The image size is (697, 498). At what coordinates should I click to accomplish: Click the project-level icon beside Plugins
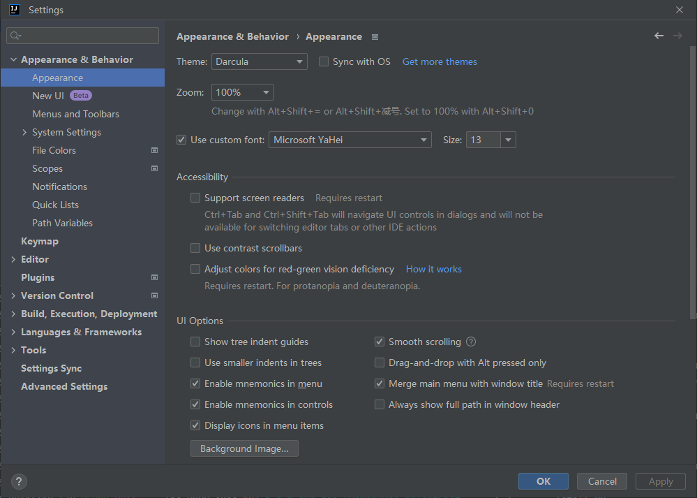point(155,277)
